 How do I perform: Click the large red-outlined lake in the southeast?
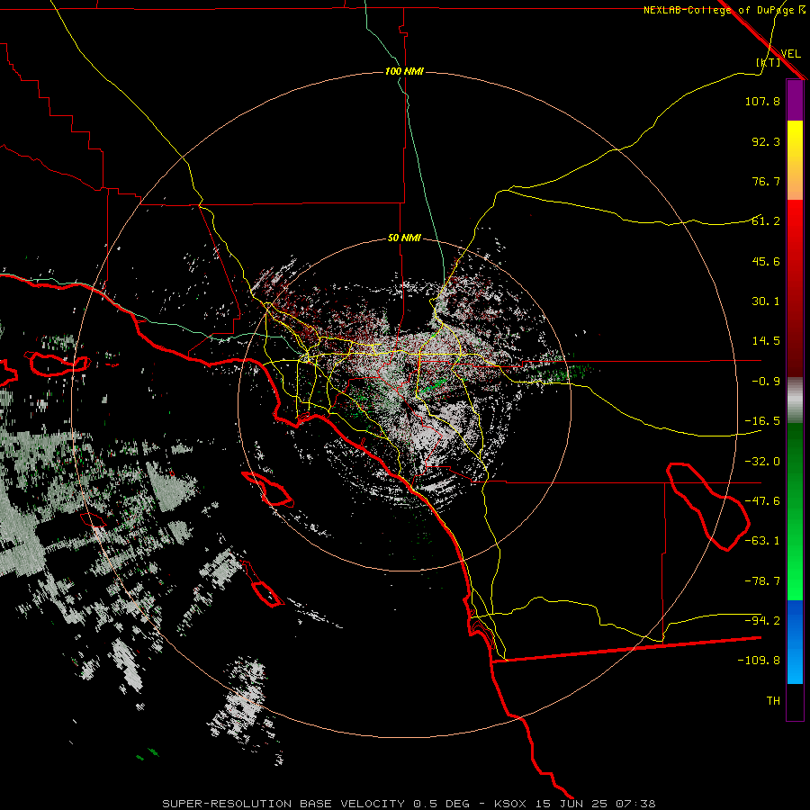pos(707,506)
